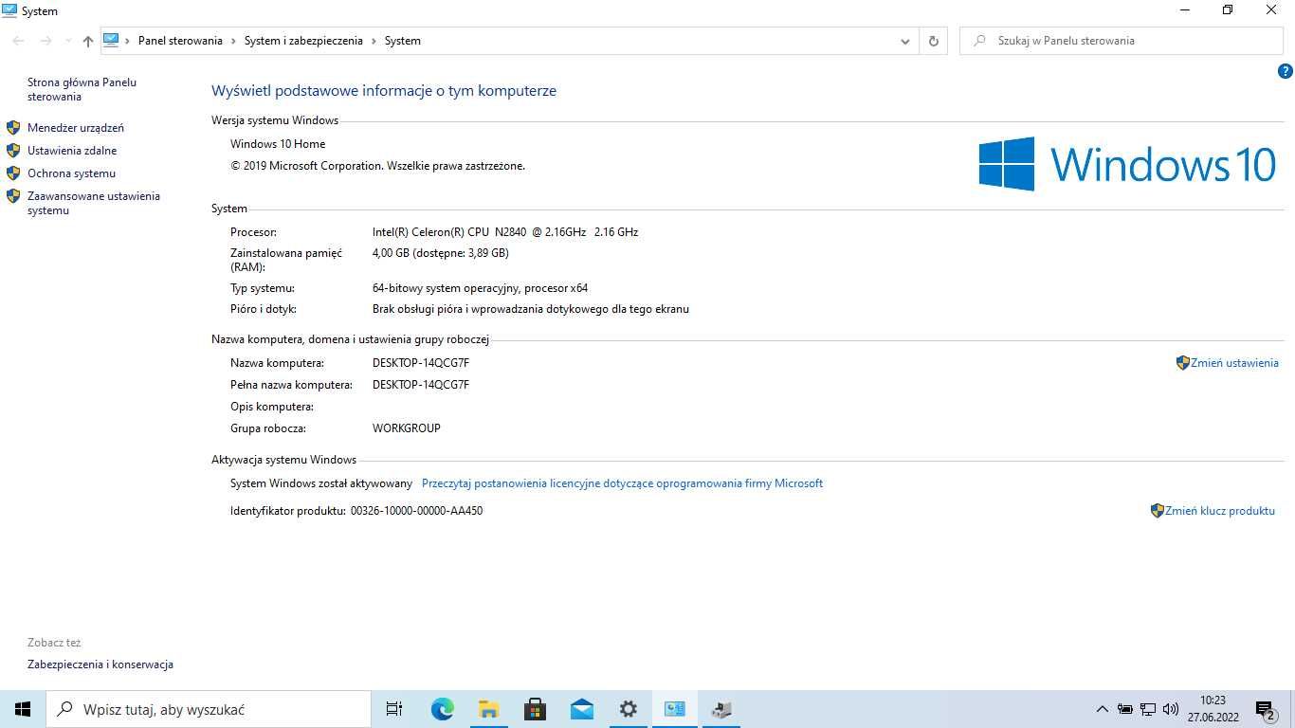Viewport: 1295px width, 728px height.
Task: Open Zaawansowane ustawienia systemu link
Action: click(94, 203)
